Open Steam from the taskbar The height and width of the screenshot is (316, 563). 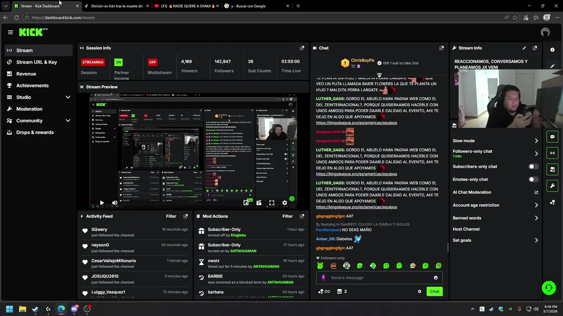pyautogui.click(x=35, y=309)
